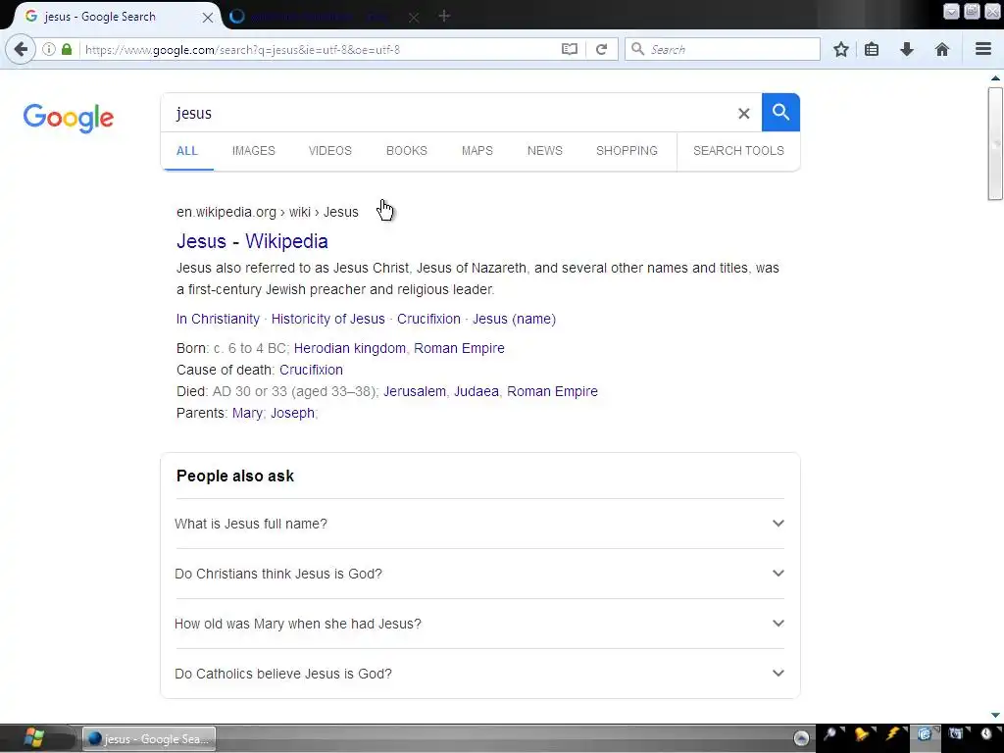The width and height of the screenshot is (1004, 753).
Task: Open the Windows Start button
Action: click(33, 738)
